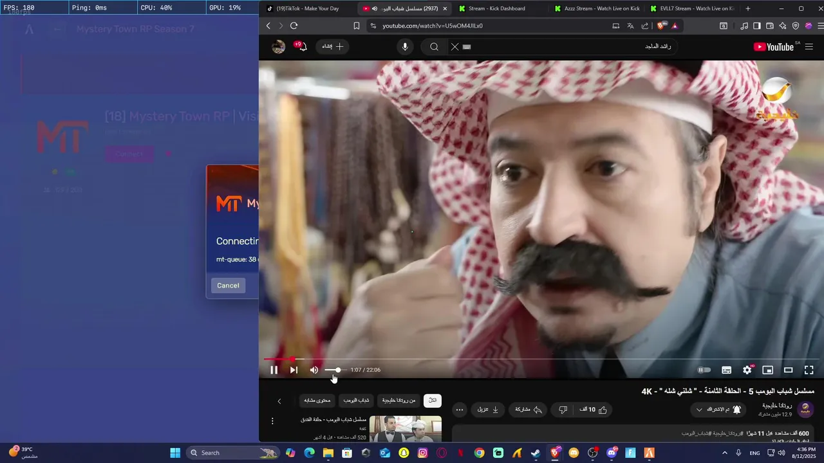The height and width of the screenshot is (463, 824).
Task: Dislike the video
Action: (x=563, y=410)
